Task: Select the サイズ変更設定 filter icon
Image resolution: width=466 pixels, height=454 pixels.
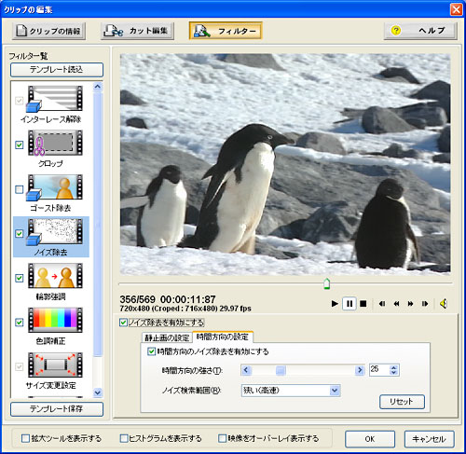Action: coord(55,365)
